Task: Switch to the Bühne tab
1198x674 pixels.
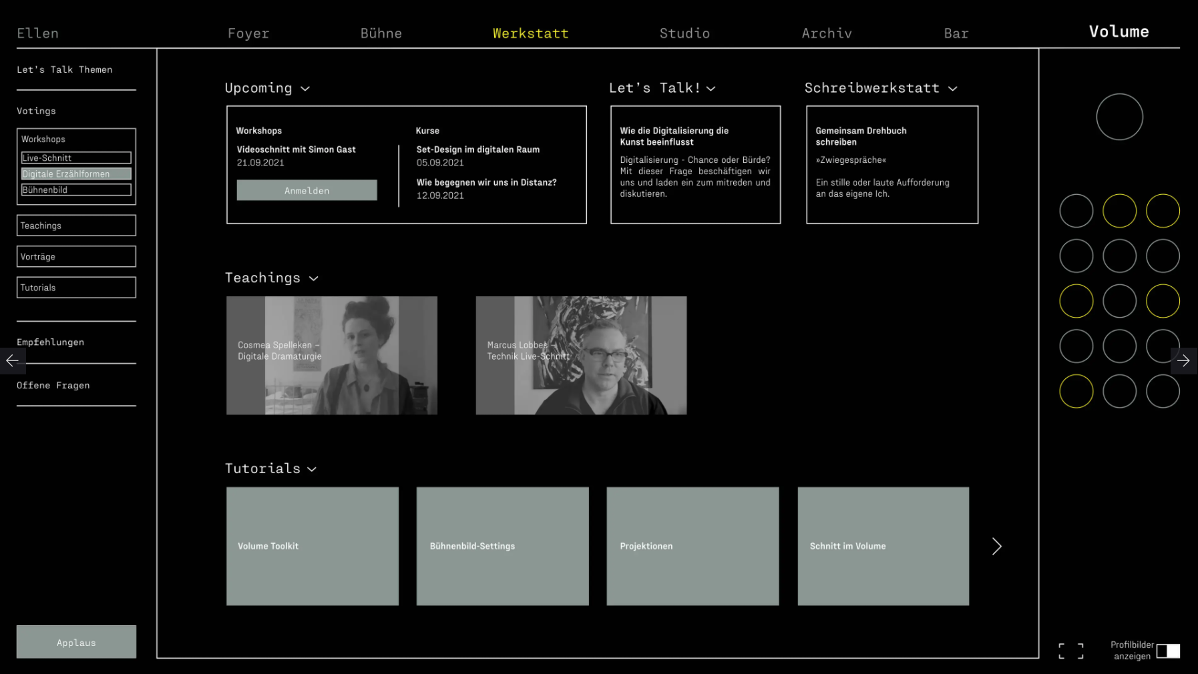Action: pos(381,33)
